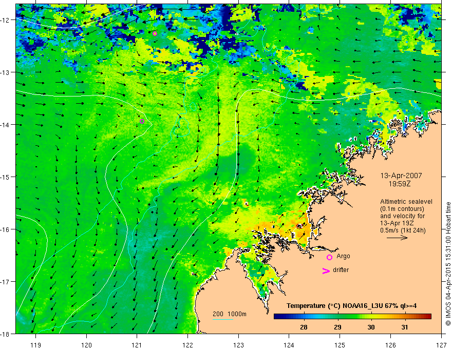Click latitude axis label -18
This screenshot has height=349, width=452.
[x=6, y=334]
